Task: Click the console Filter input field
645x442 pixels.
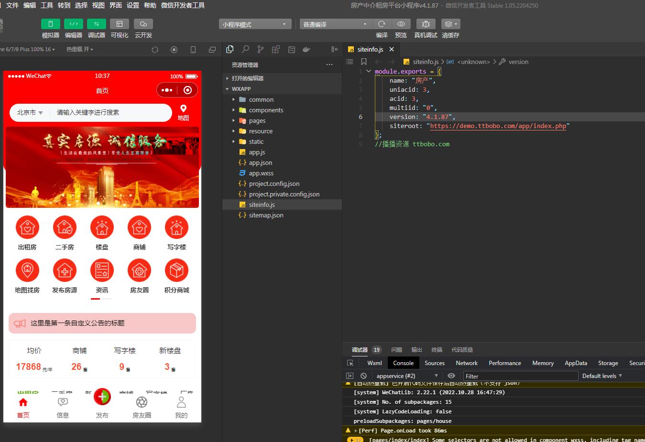Action: click(520, 376)
